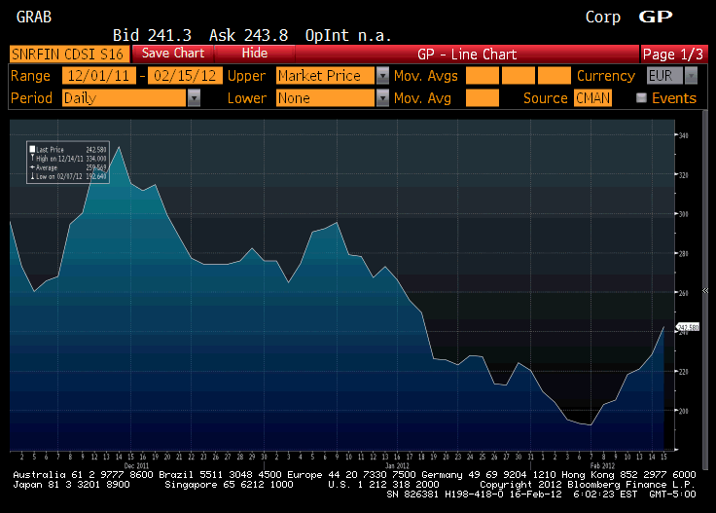716x513 pixels.
Task: Toggle the Events checkbox
Action: pyautogui.click(x=641, y=97)
